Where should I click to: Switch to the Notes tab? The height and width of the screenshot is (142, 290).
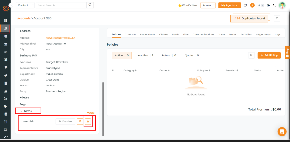click(x=233, y=34)
